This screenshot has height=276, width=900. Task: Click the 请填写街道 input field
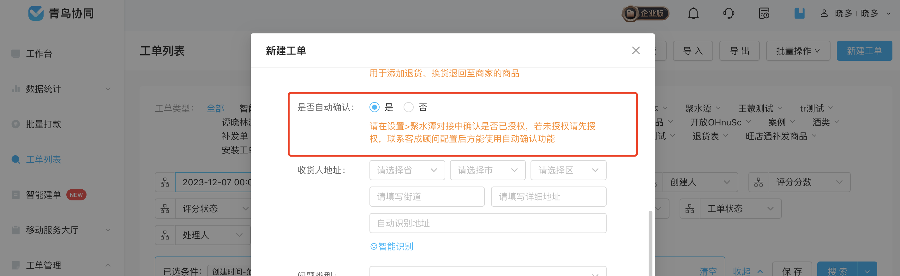[427, 197]
